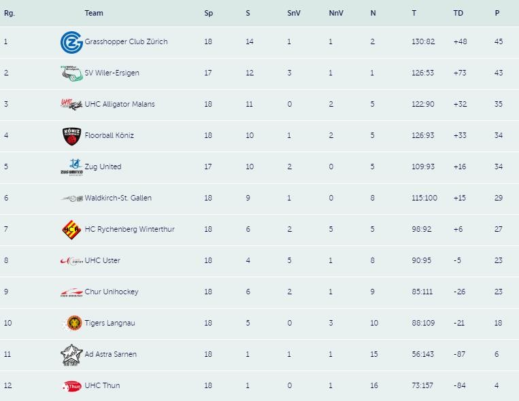The width and height of the screenshot is (519, 401).
Task: Click the SnV column header
Action: pos(294,14)
